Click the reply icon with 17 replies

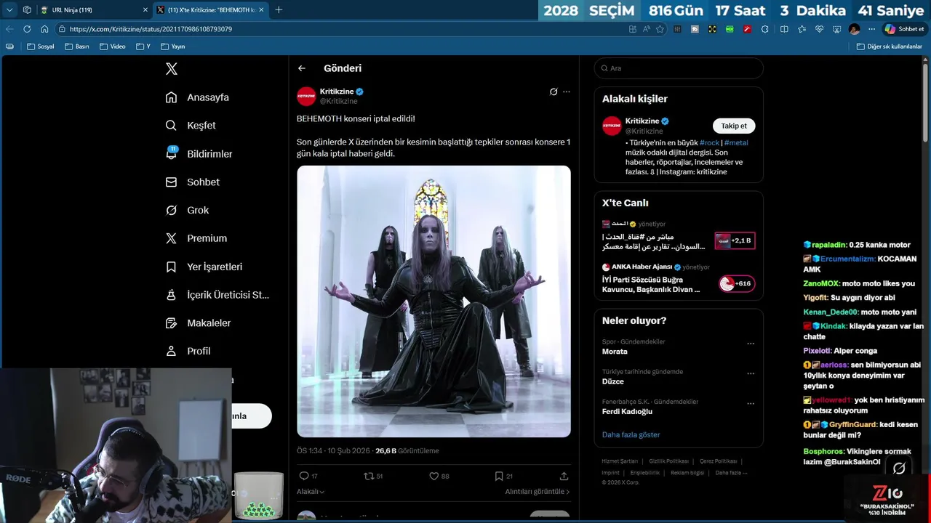pos(304,477)
